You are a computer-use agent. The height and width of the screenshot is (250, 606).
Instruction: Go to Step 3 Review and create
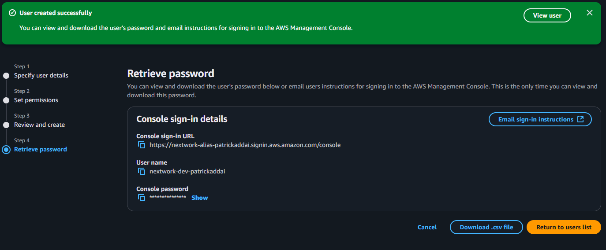[x=39, y=125]
